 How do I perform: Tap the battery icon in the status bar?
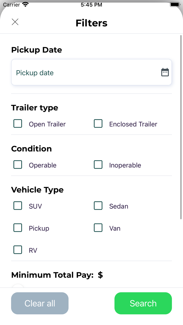pyautogui.click(x=175, y=4)
